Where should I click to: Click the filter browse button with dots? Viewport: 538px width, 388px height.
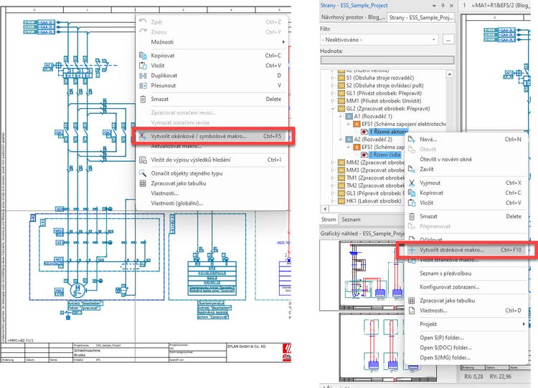(x=448, y=40)
